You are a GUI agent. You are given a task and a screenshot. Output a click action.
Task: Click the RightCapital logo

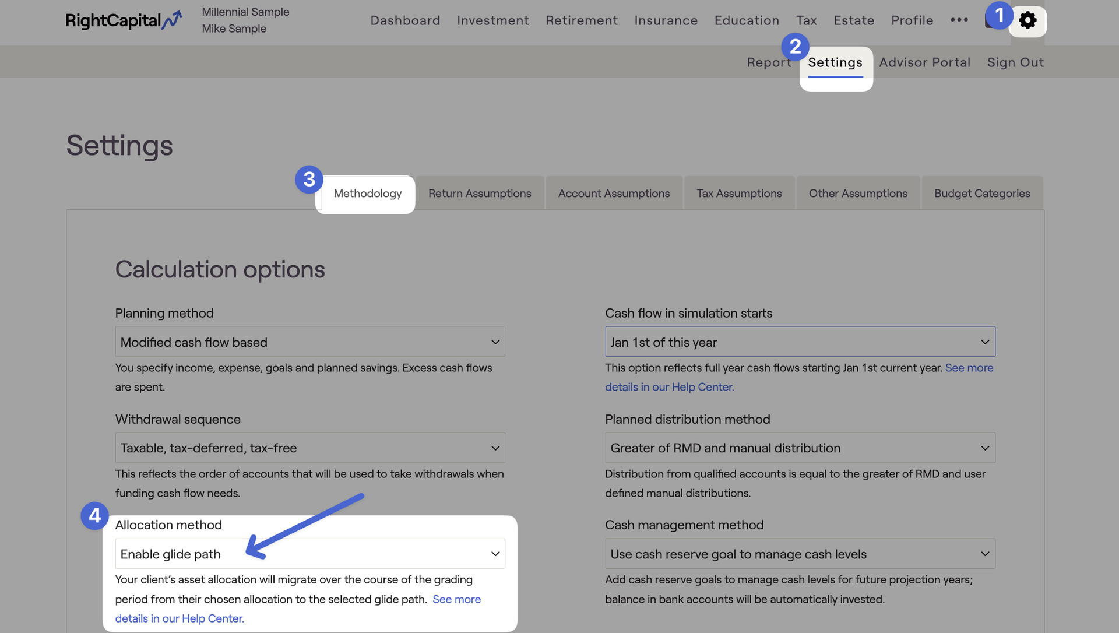pos(124,20)
